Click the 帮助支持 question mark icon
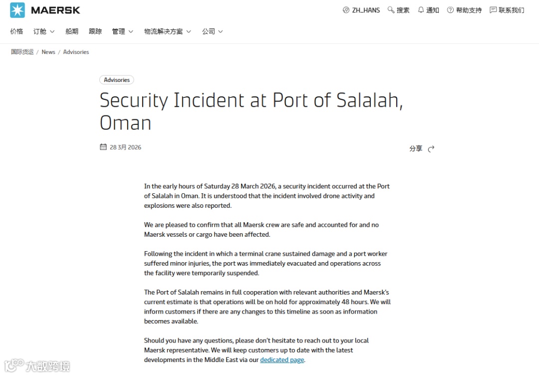This screenshot has height=376, width=539. pos(450,10)
